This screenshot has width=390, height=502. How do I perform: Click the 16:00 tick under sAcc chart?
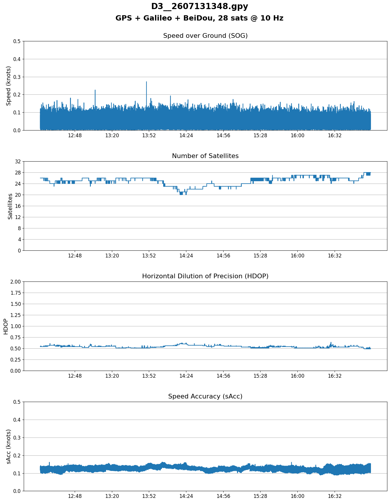(297, 496)
